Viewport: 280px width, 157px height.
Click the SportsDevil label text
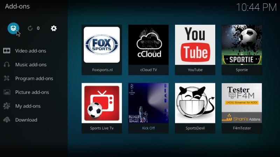coord(195,128)
